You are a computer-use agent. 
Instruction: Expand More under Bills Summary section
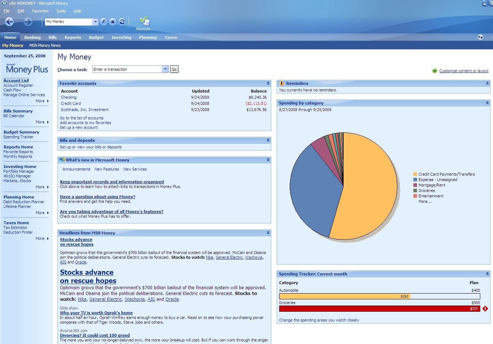[x=42, y=122]
